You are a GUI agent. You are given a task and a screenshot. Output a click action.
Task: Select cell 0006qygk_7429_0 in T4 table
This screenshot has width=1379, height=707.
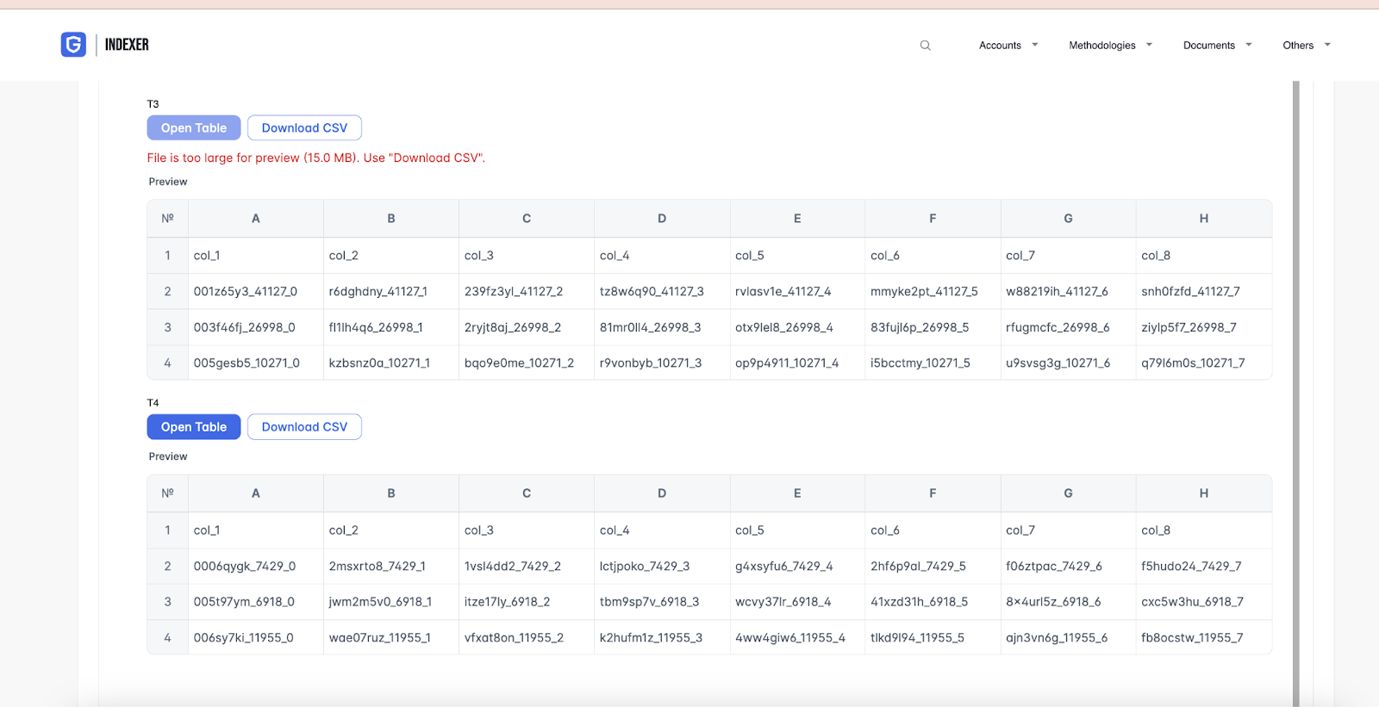tap(245, 567)
